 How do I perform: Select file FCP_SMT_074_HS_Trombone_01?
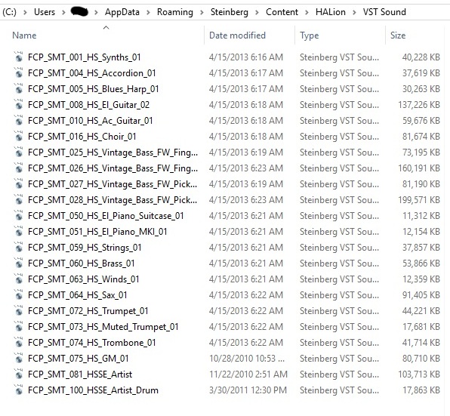click(x=92, y=343)
